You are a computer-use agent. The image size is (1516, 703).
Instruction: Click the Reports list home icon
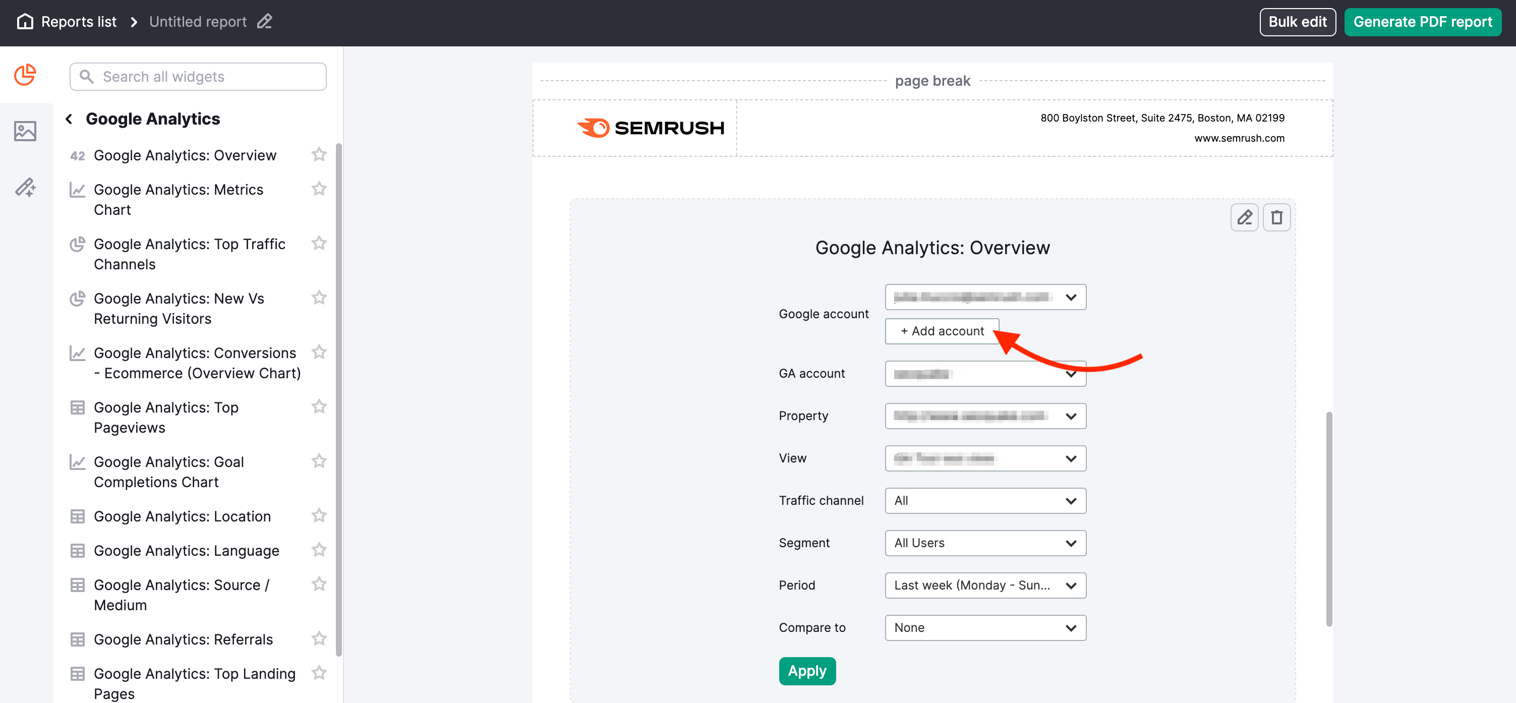click(25, 21)
